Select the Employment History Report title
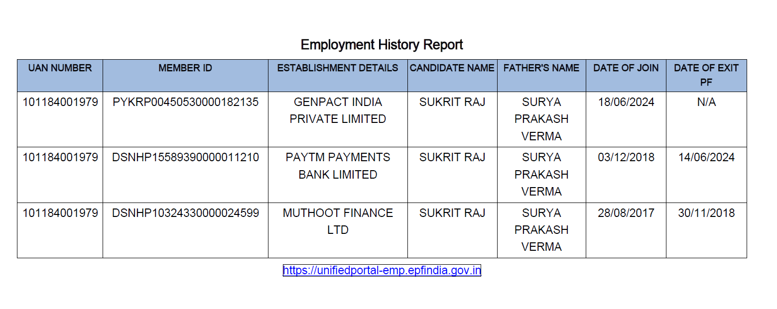Viewport: 777px width, 309px height. point(382,45)
